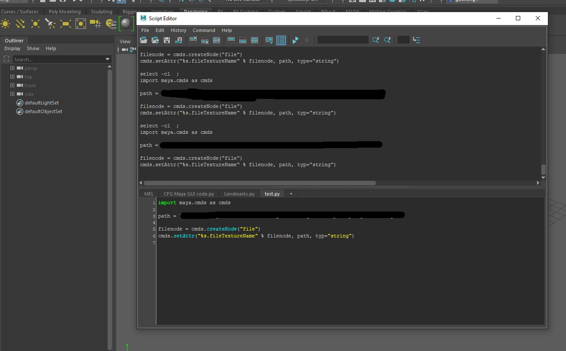Click the history pane horizontal scrollbar
The height and width of the screenshot is (351, 566).
click(259, 183)
